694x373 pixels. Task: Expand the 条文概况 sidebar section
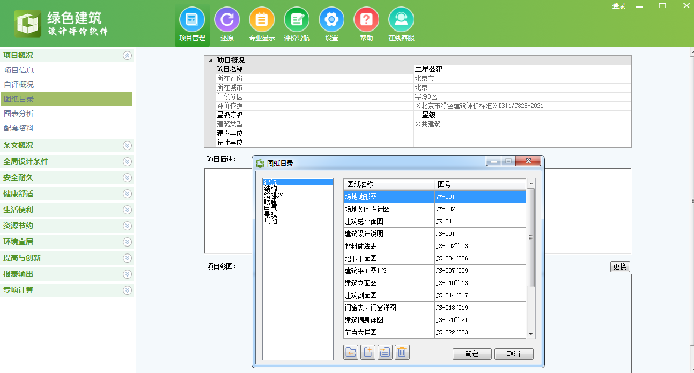[127, 145]
